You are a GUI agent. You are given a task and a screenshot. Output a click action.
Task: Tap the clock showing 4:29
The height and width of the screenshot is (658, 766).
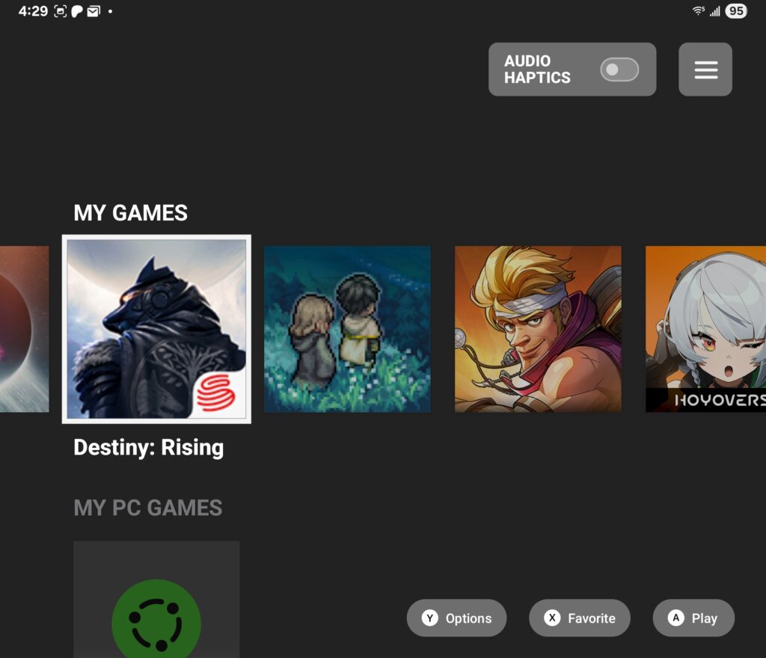pos(33,10)
